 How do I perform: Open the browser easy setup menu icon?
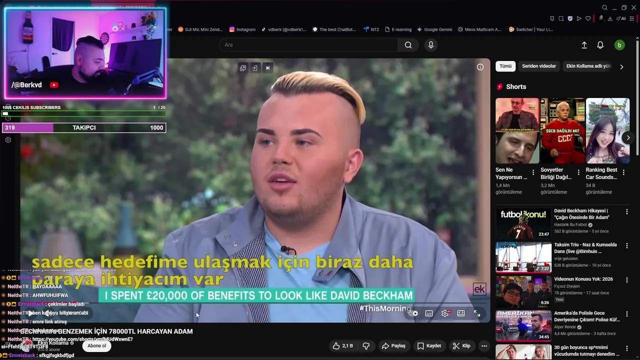click(x=633, y=18)
